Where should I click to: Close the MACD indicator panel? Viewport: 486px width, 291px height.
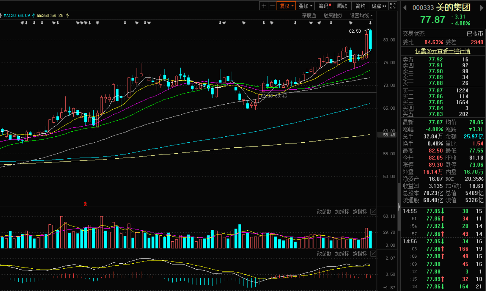pyautogui.click(x=373, y=254)
